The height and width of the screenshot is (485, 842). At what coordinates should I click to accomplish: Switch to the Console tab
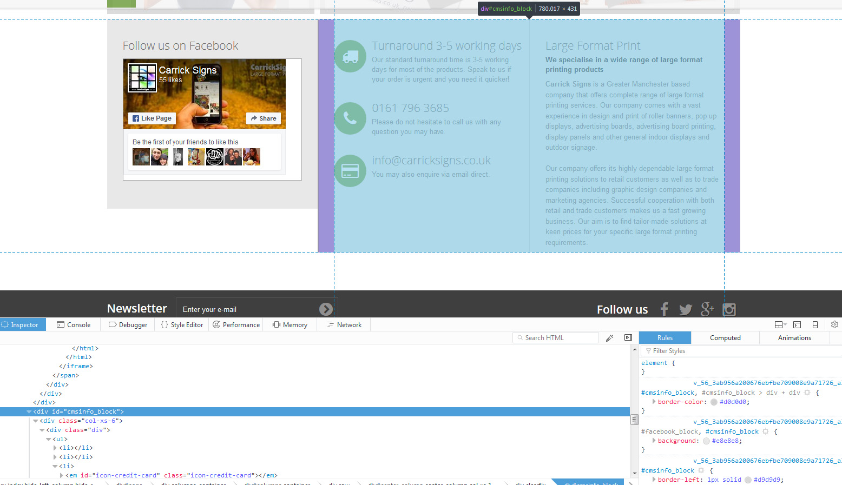[74, 324]
